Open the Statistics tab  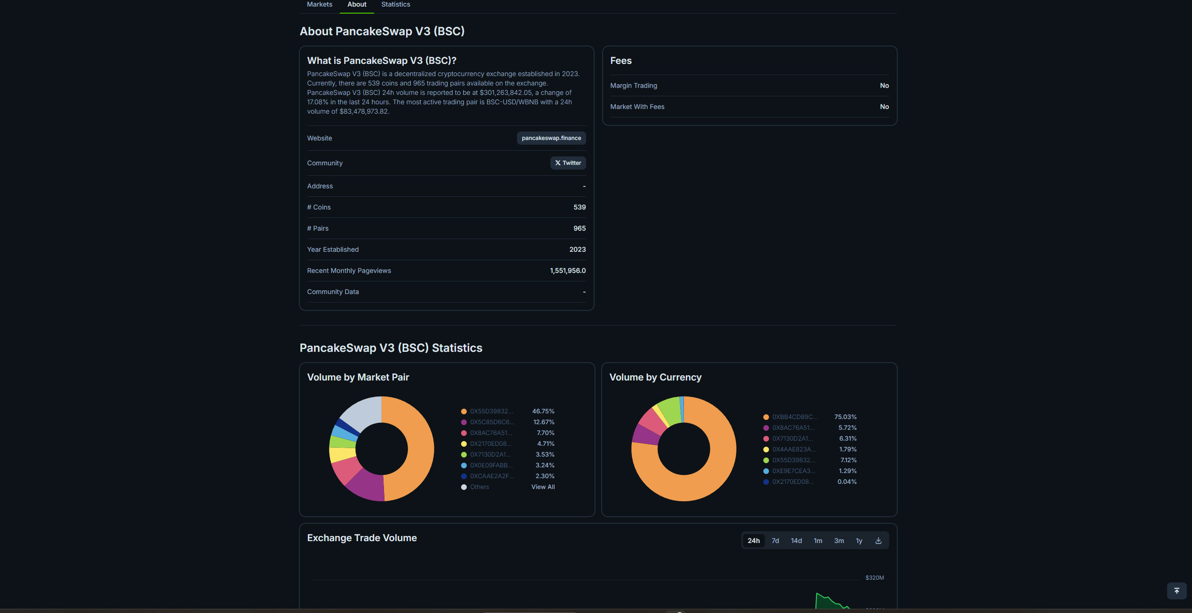[395, 4]
